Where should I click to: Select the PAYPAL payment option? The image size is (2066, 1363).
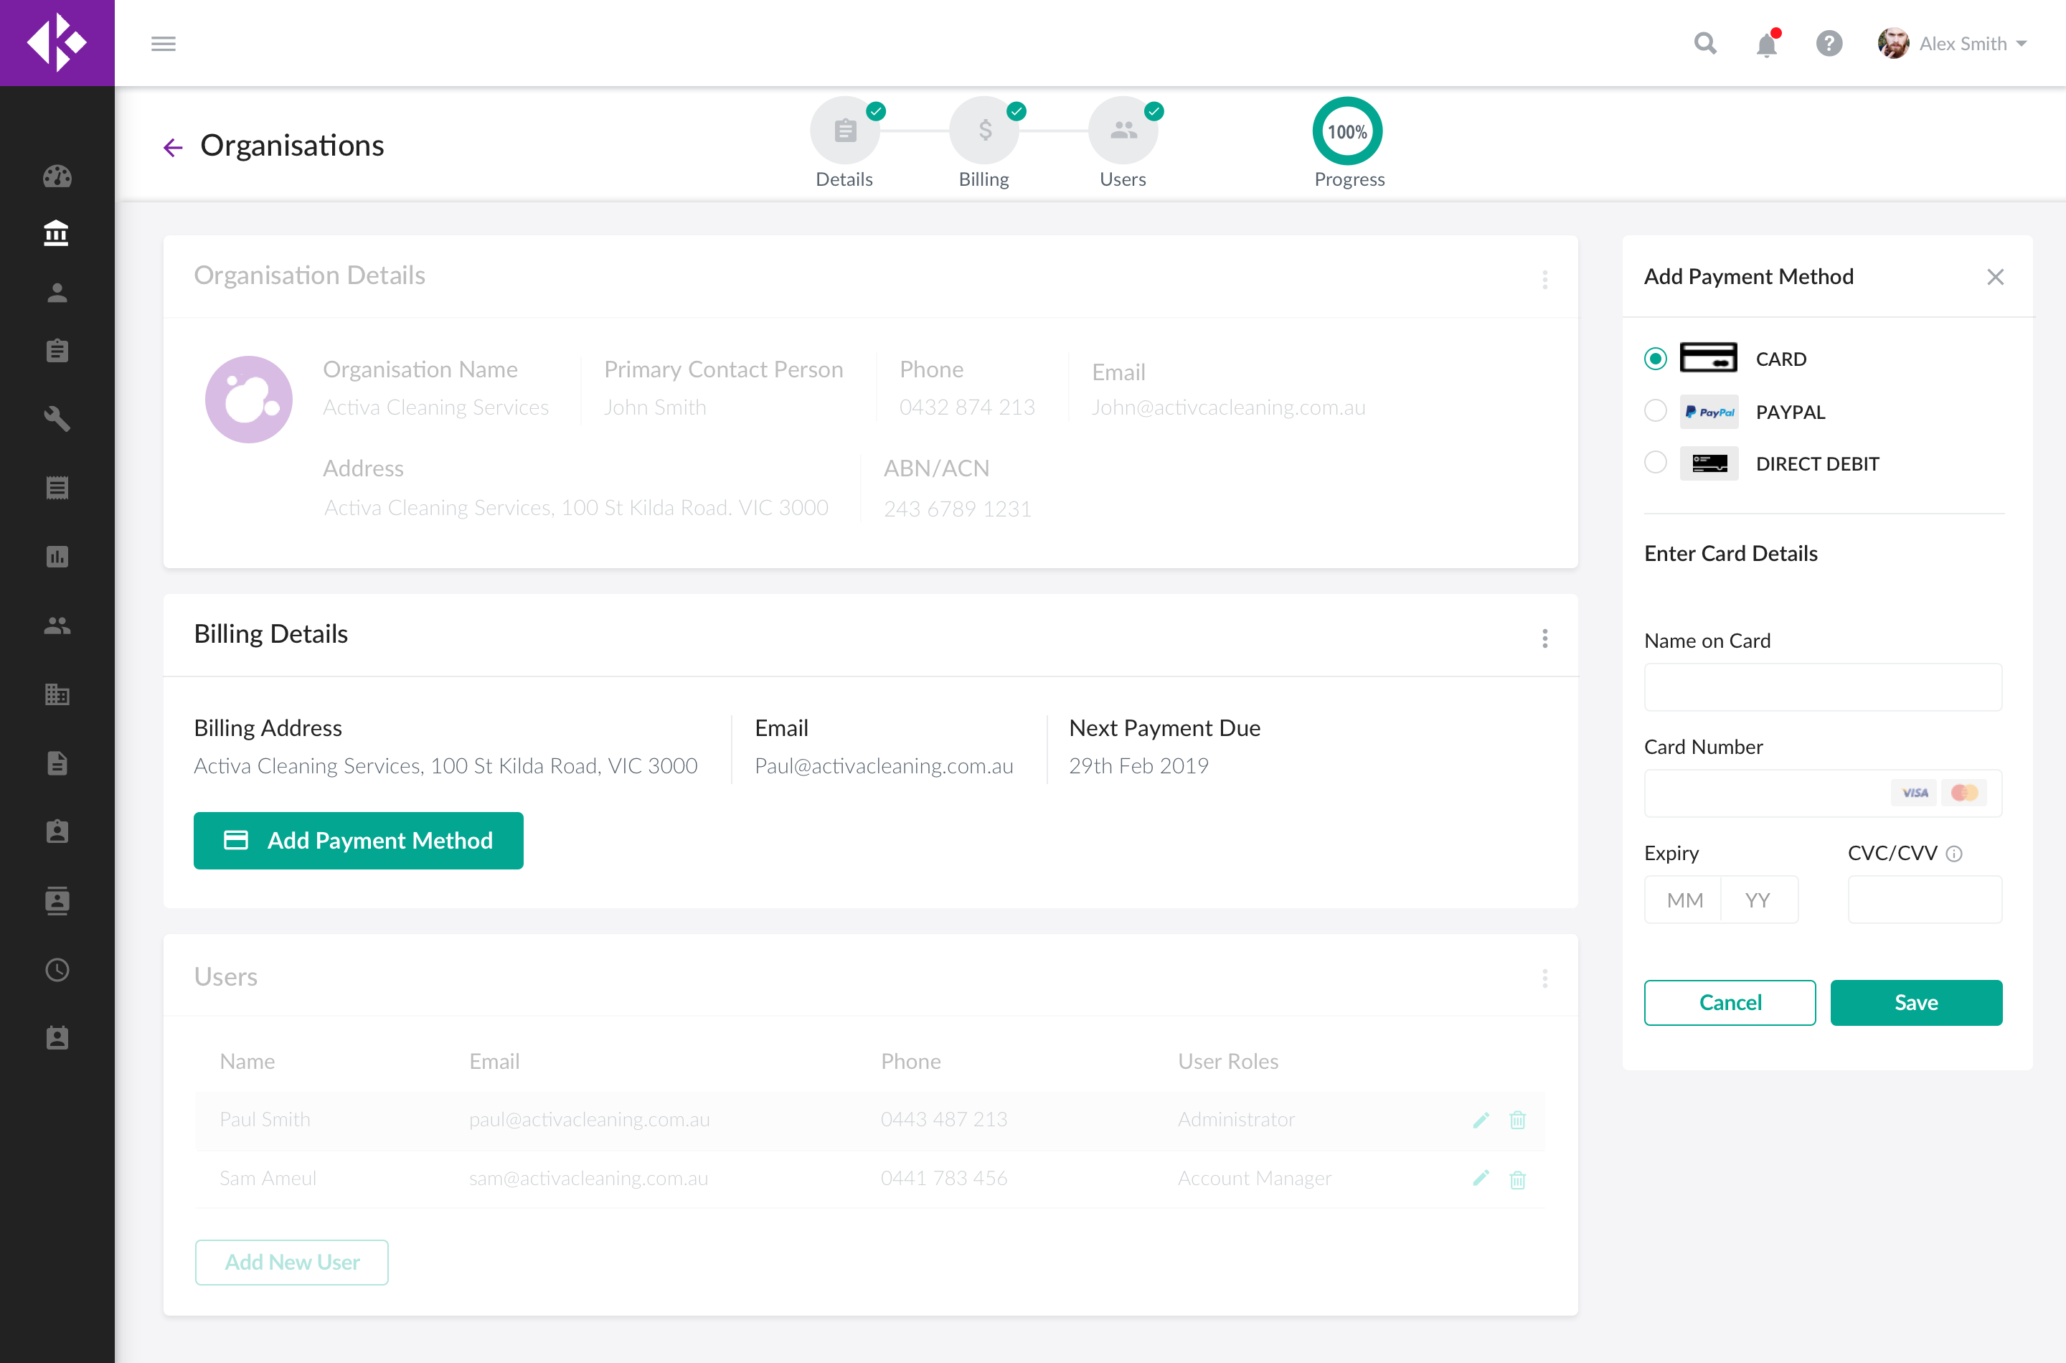1655,411
